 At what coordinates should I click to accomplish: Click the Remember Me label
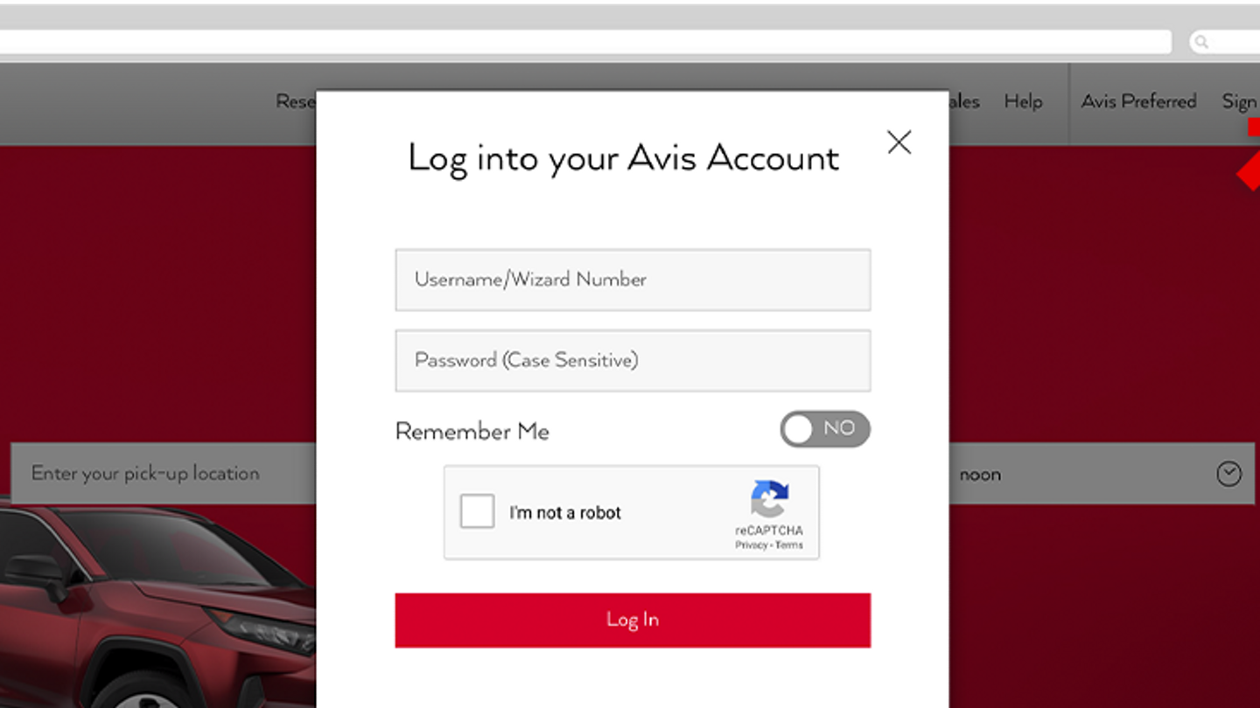tap(472, 431)
